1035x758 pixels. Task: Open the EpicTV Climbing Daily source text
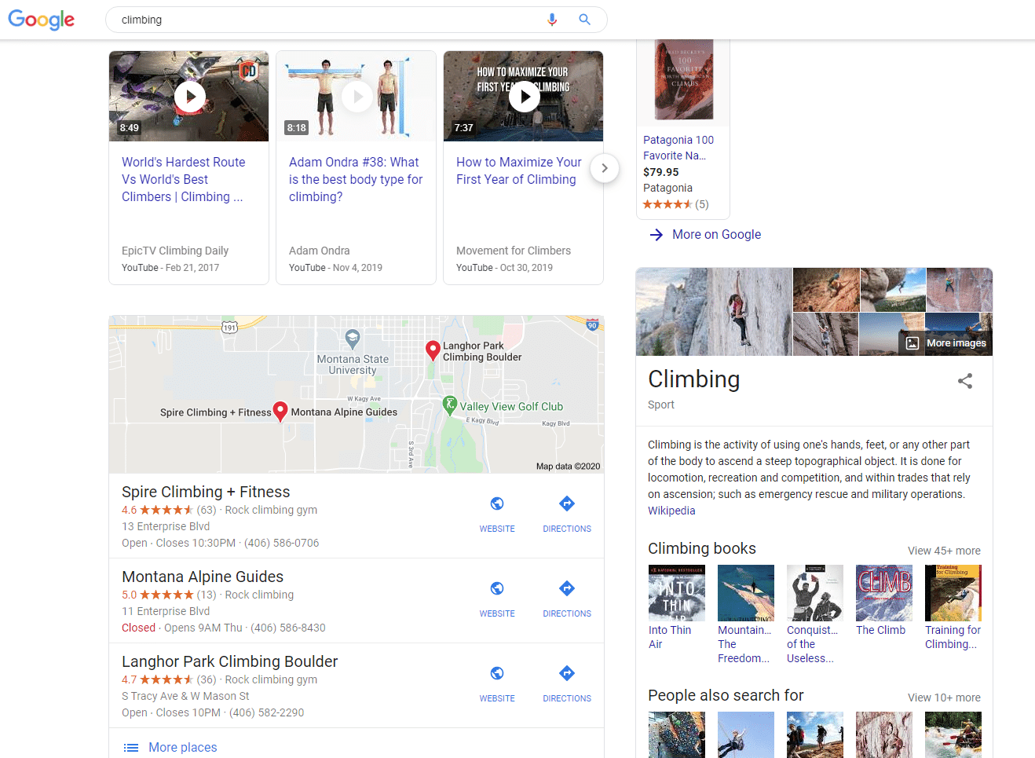[x=175, y=251]
